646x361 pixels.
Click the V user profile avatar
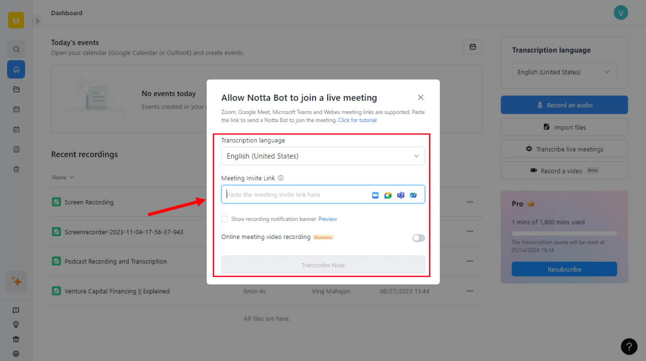point(621,13)
